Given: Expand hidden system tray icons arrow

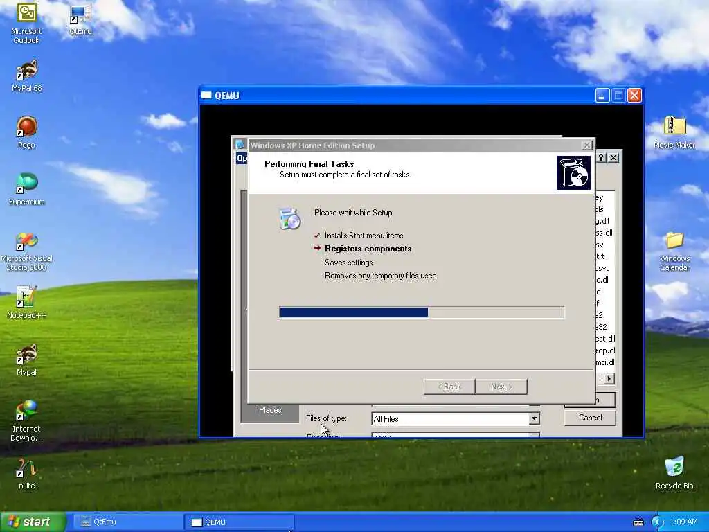Looking at the screenshot, I should [x=657, y=522].
